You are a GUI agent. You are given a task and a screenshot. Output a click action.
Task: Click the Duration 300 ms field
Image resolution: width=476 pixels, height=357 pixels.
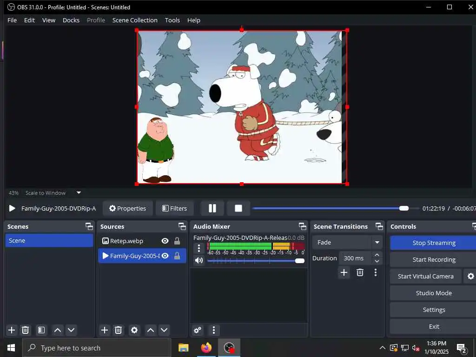point(355,258)
